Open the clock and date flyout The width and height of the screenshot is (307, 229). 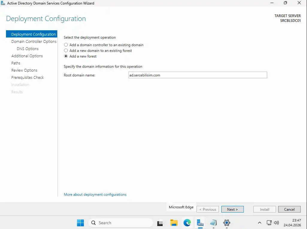pyautogui.click(x=292, y=223)
